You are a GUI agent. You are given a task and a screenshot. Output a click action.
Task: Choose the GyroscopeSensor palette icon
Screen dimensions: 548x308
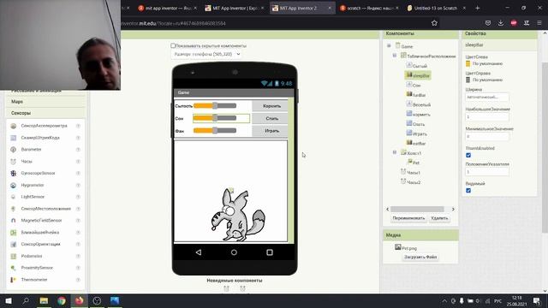[14, 173]
